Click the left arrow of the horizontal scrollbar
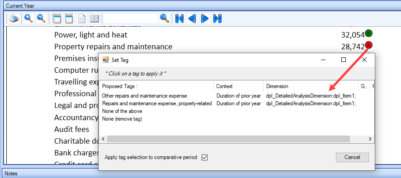401x178 pixels. tap(103, 139)
